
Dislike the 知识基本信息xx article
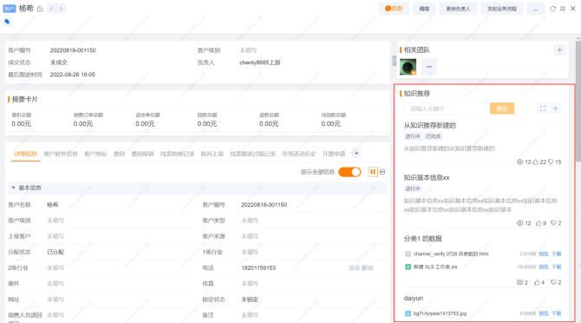tap(553, 223)
